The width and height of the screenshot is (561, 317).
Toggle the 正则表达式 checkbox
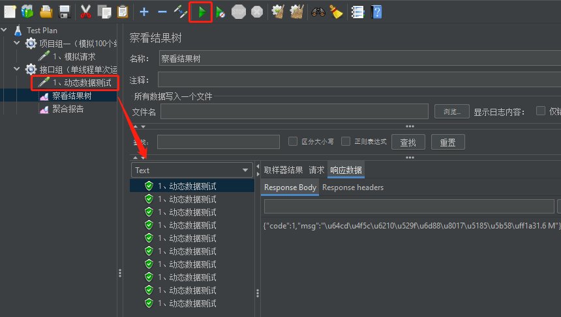click(x=346, y=141)
